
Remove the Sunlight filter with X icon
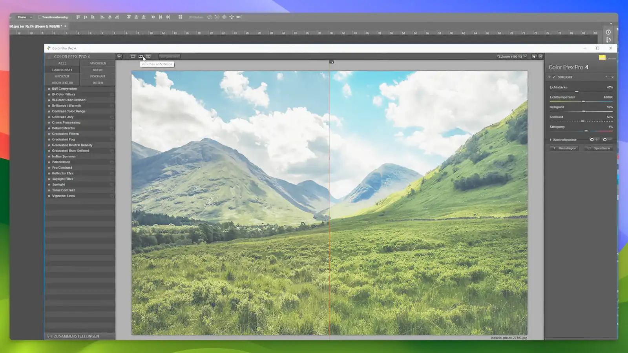coord(612,77)
